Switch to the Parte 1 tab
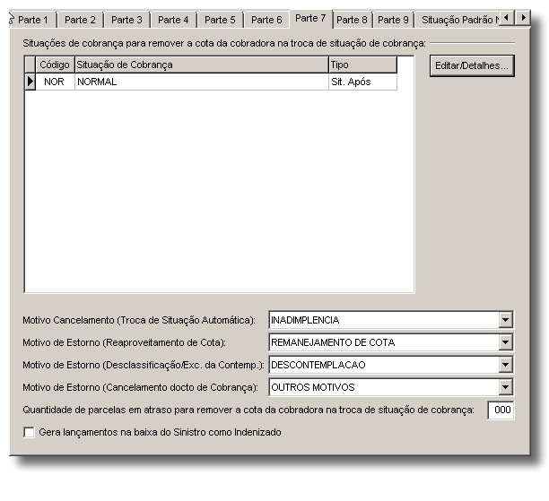 [32, 20]
